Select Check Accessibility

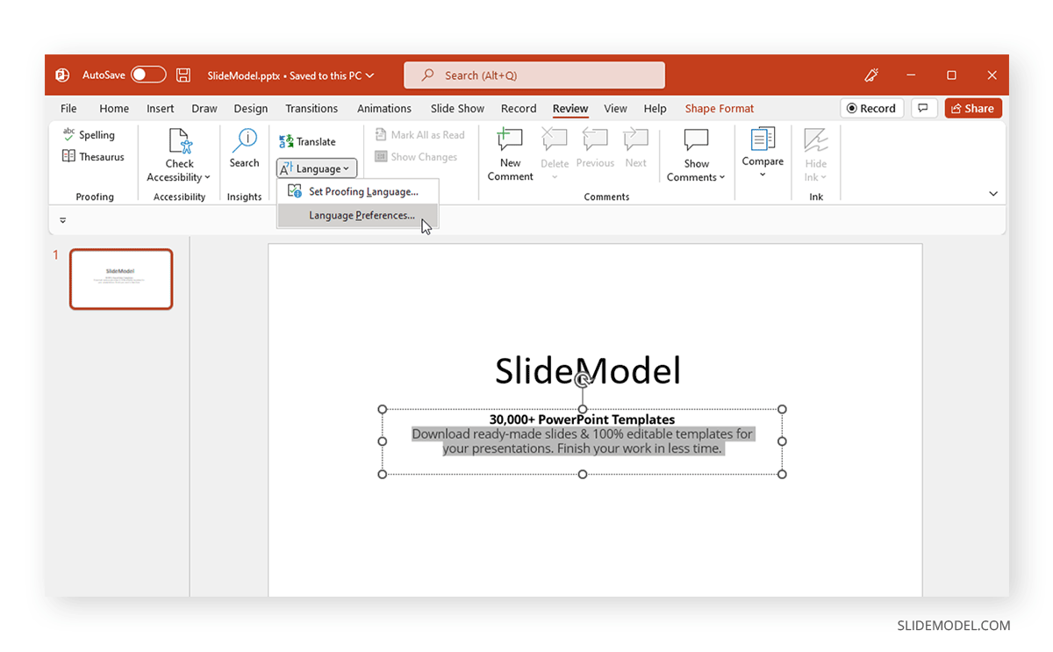178,149
